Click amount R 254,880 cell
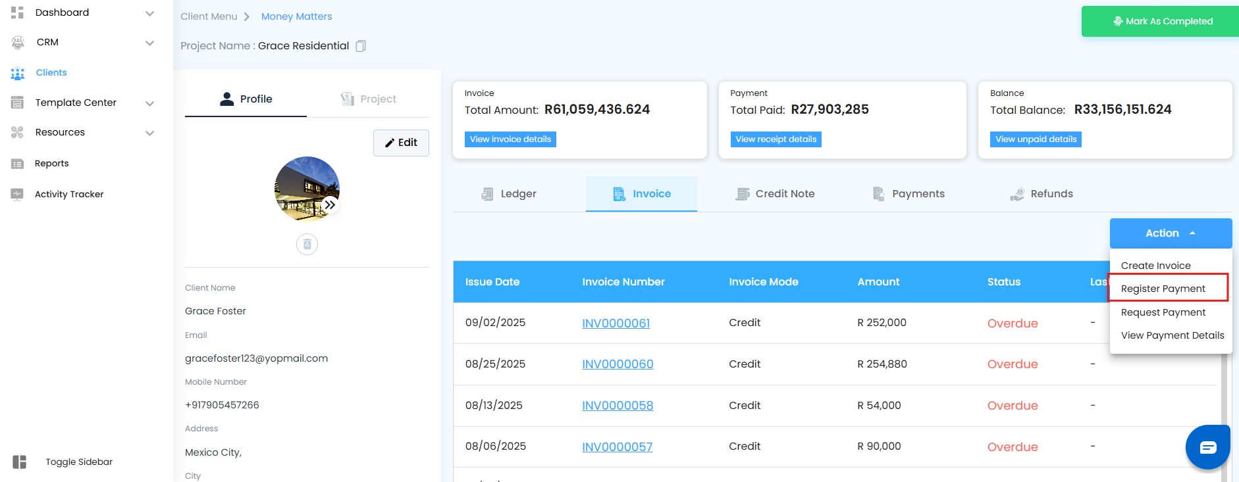 (882, 364)
